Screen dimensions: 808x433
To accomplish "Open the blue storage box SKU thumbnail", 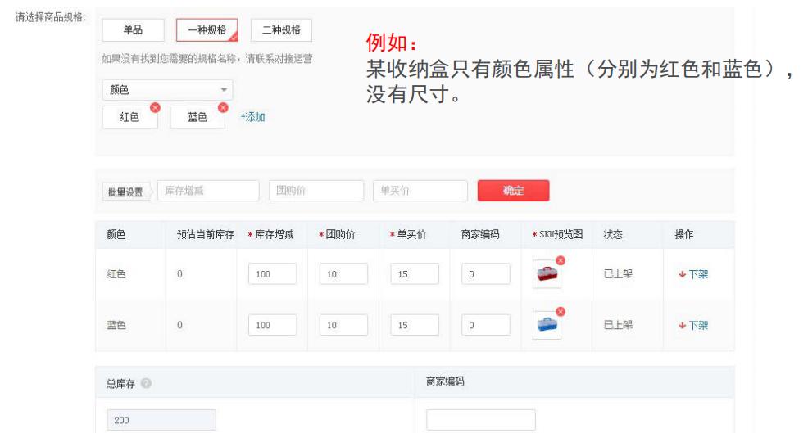I will 547,325.
